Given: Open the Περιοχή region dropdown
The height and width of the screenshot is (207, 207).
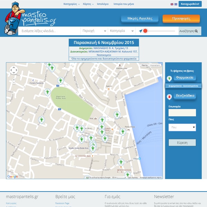Looking at the screenshot, I should (x=93, y=31).
